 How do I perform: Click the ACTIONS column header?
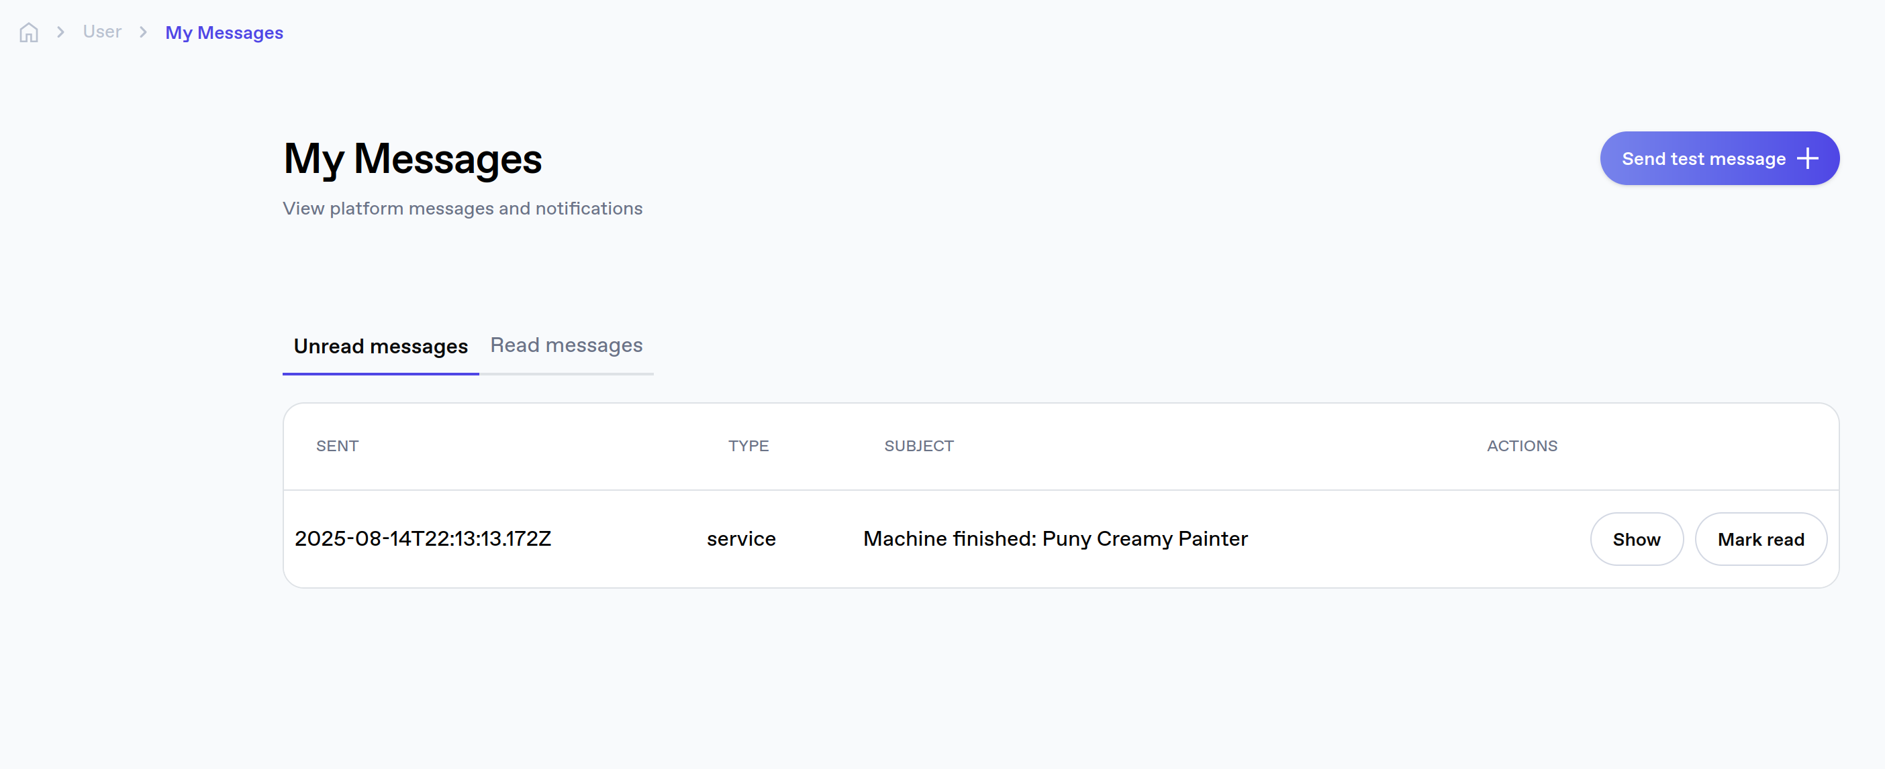tap(1522, 445)
